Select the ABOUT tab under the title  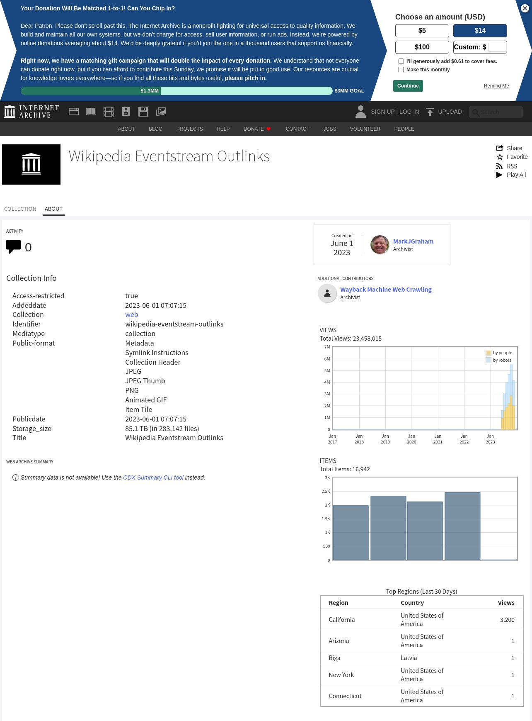click(x=53, y=209)
